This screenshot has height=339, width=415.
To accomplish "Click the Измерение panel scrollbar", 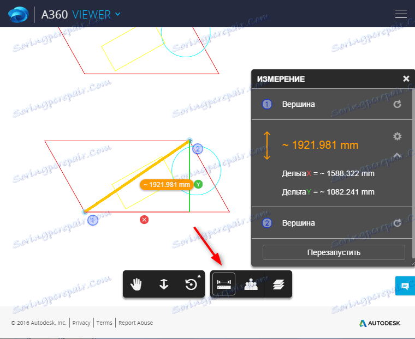I will [413, 173].
